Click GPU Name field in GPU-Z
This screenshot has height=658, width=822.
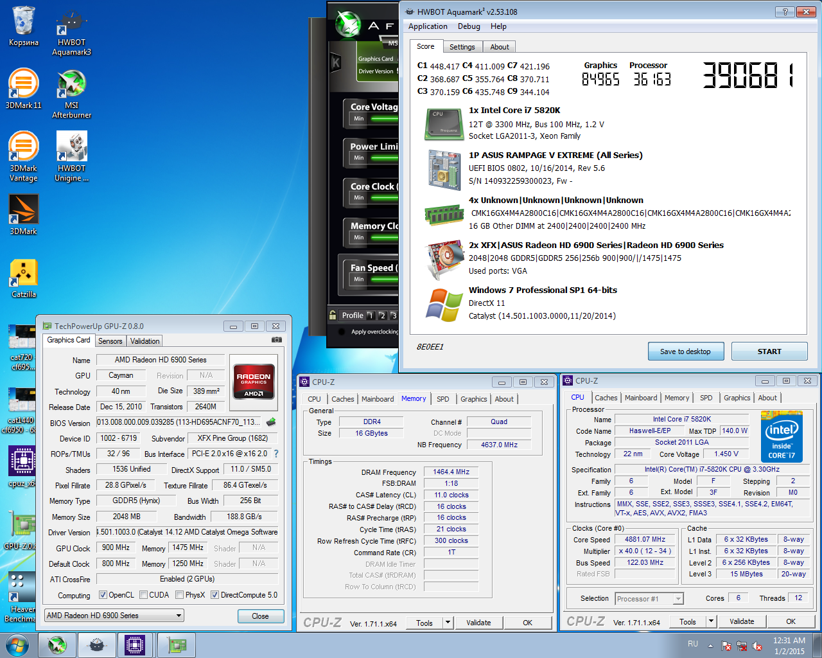(161, 360)
